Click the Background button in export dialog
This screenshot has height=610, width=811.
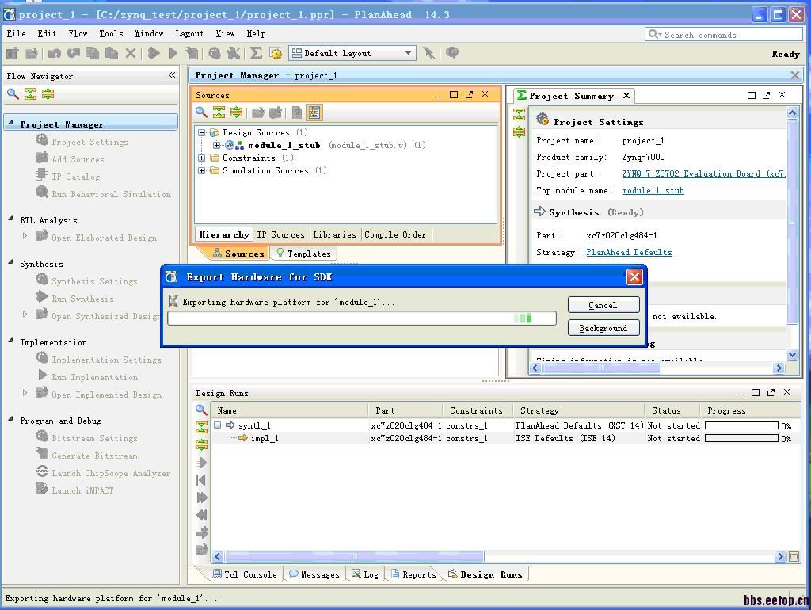click(x=603, y=328)
